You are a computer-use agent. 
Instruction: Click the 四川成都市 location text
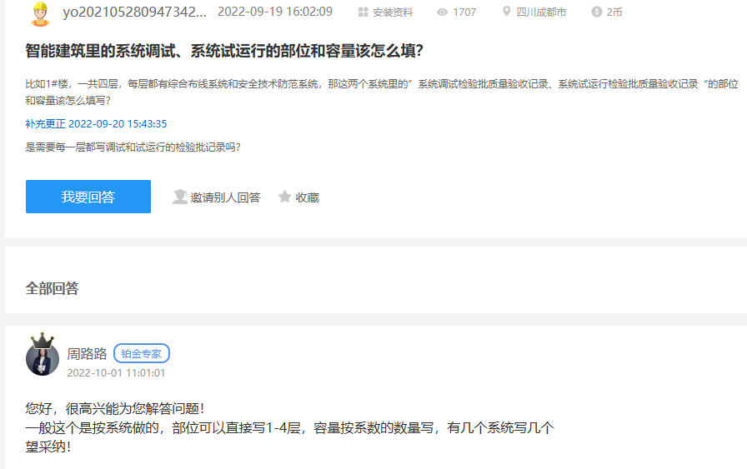tap(542, 12)
